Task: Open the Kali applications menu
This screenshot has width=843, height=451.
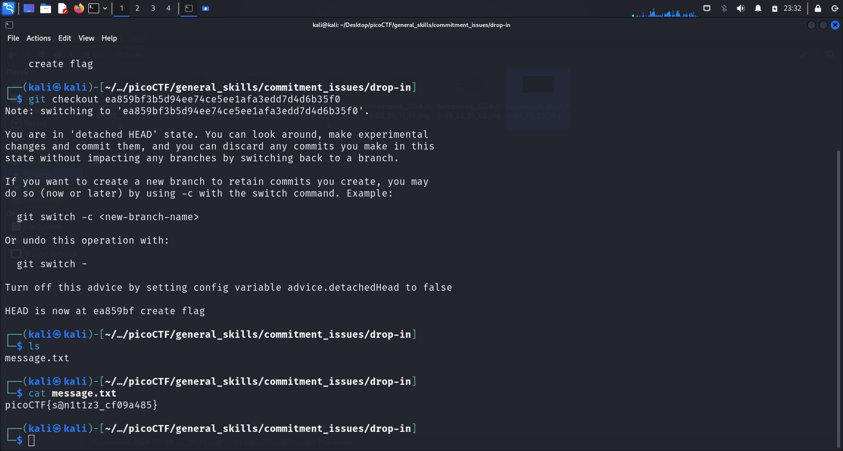Action: click(x=8, y=8)
